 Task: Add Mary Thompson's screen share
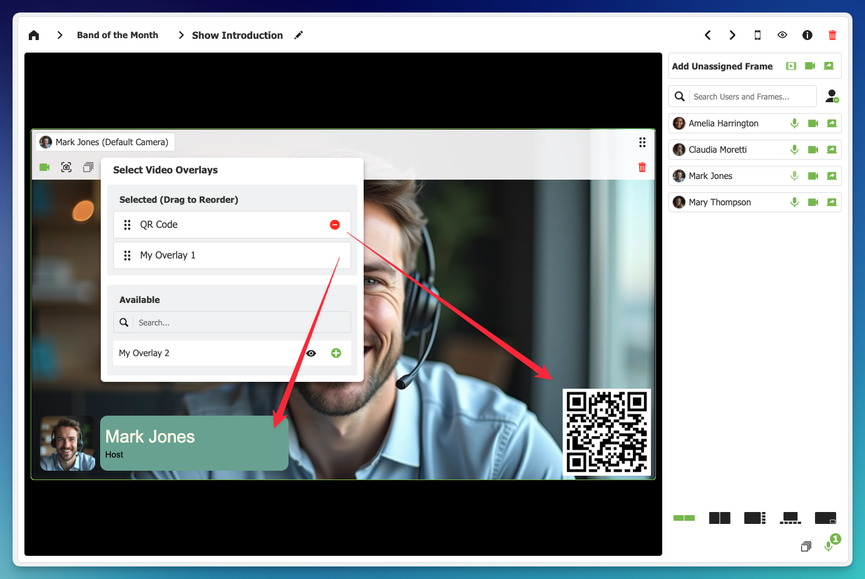coord(832,202)
